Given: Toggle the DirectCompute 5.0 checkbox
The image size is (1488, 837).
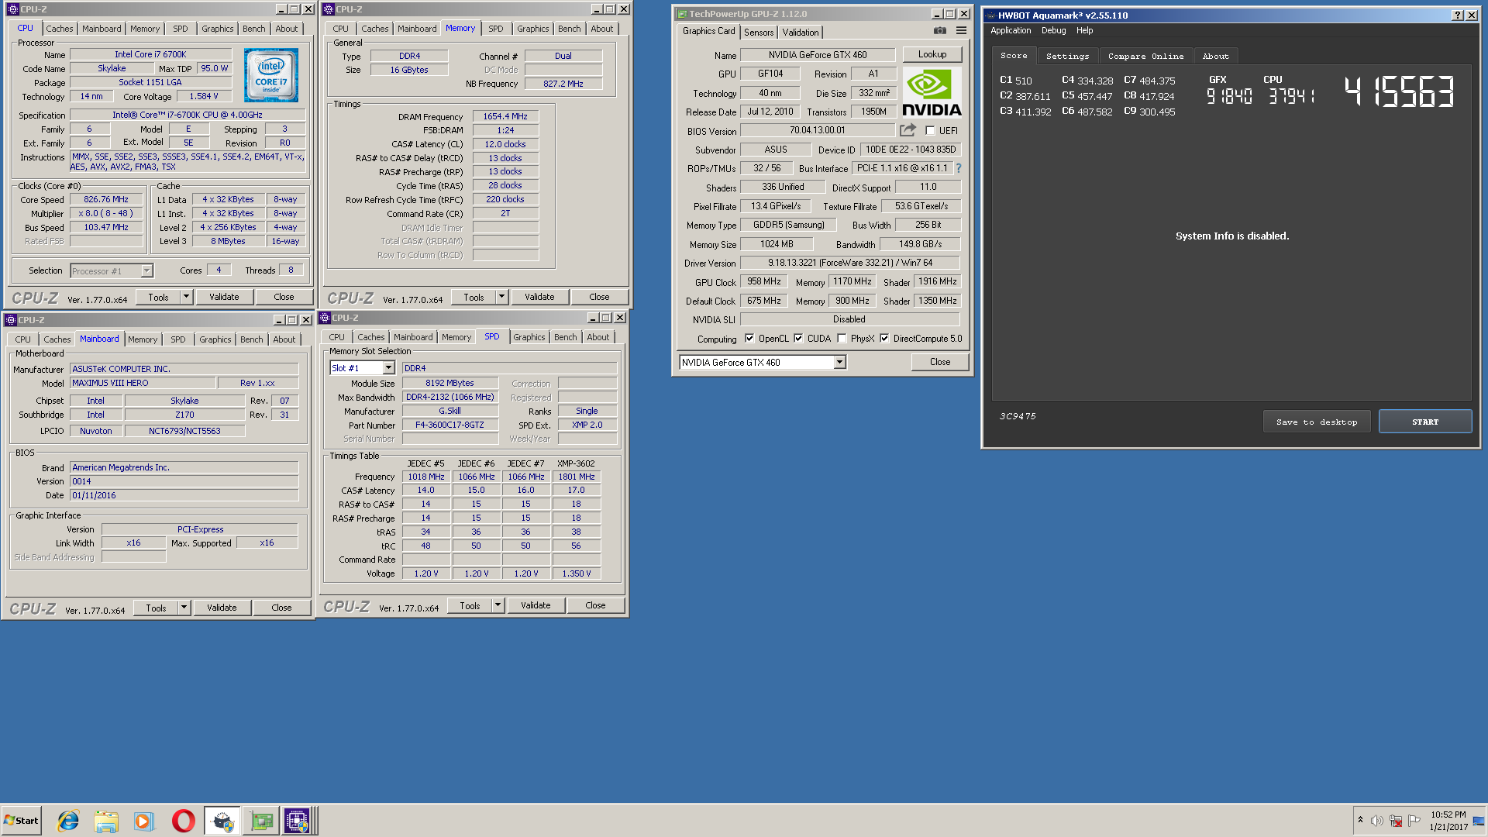Looking at the screenshot, I should 884,339.
